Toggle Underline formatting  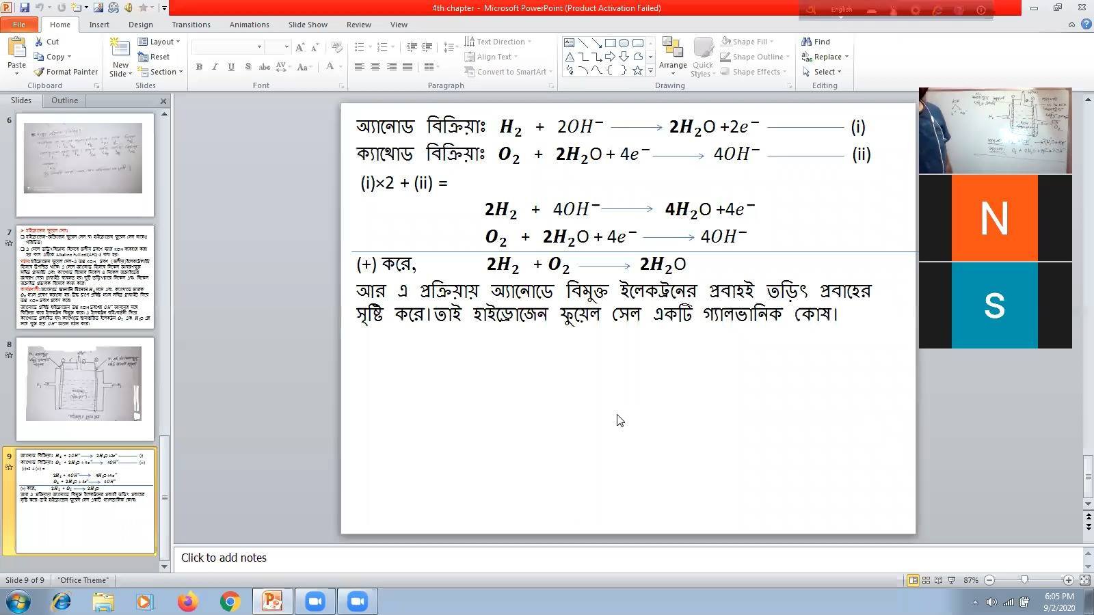point(231,67)
